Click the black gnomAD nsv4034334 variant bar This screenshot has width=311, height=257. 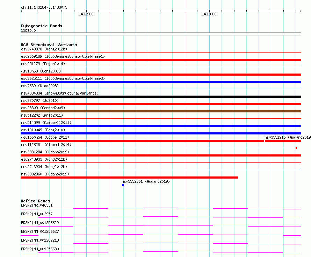click(x=161, y=97)
